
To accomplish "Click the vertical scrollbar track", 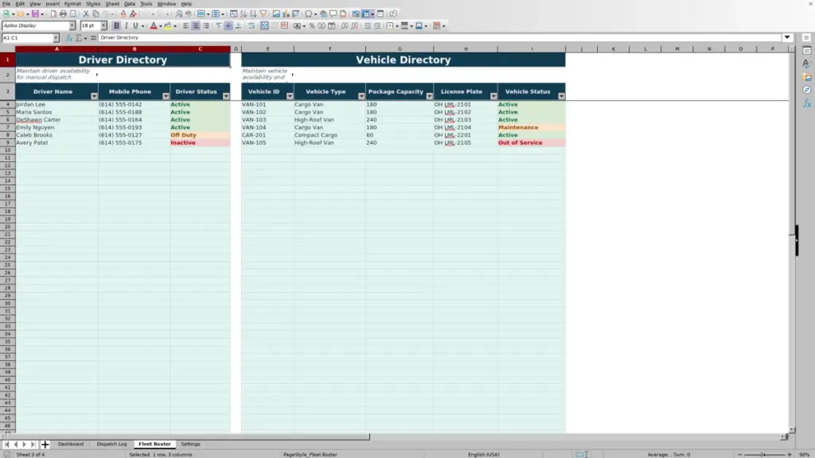I will click(x=792, y=239).
